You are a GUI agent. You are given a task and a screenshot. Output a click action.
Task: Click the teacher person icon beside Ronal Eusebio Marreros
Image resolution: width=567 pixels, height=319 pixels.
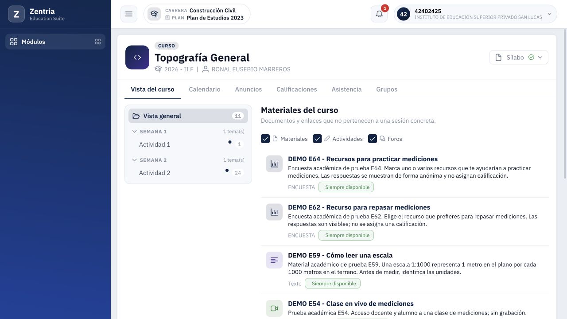coord(206,69)
